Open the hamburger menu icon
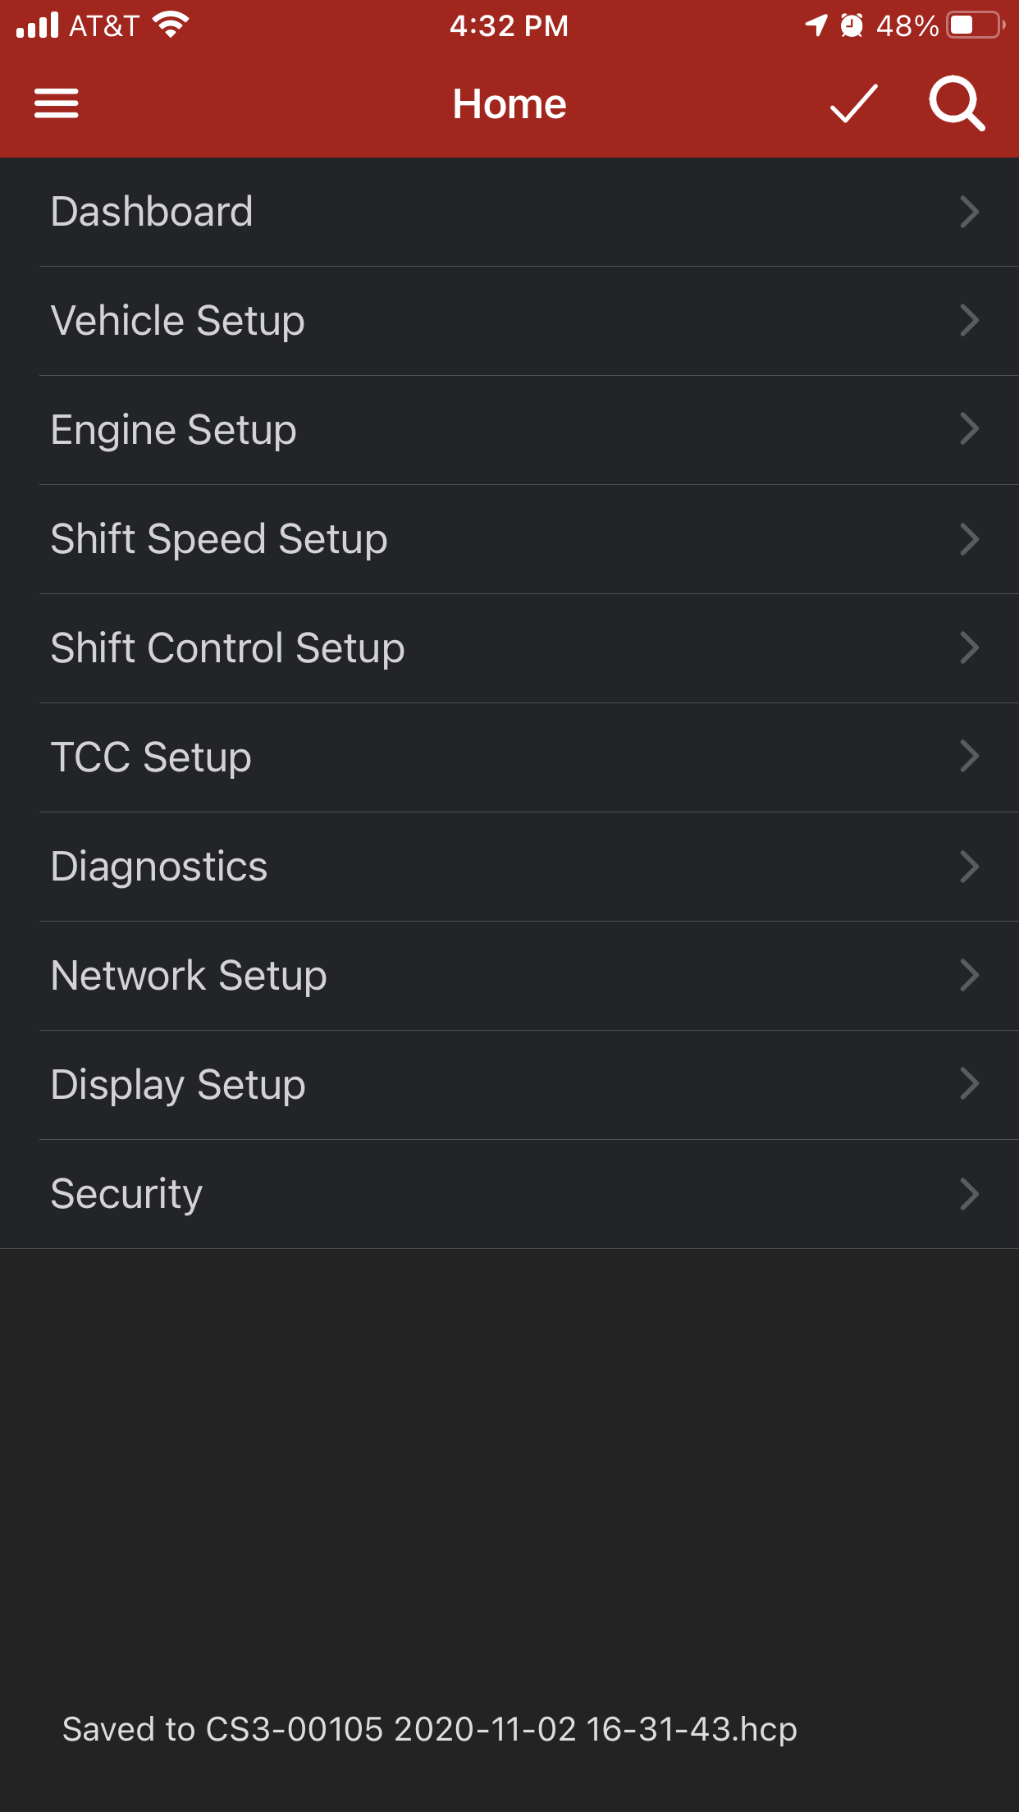 click(x=57, y=103)
